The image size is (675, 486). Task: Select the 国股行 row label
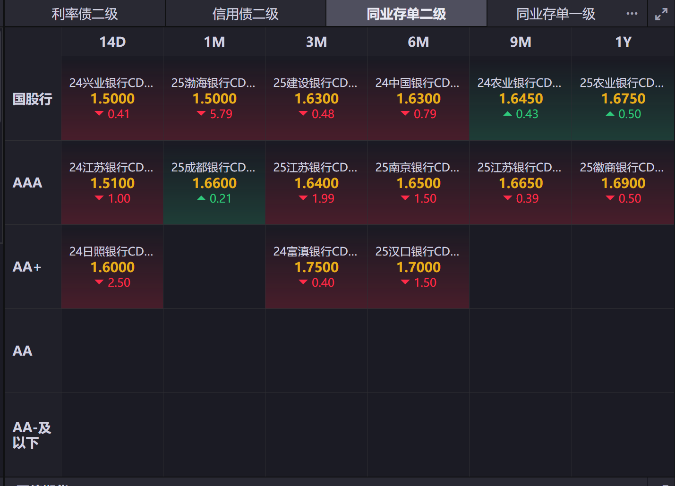pyautogui.click(x=32, y=99)
